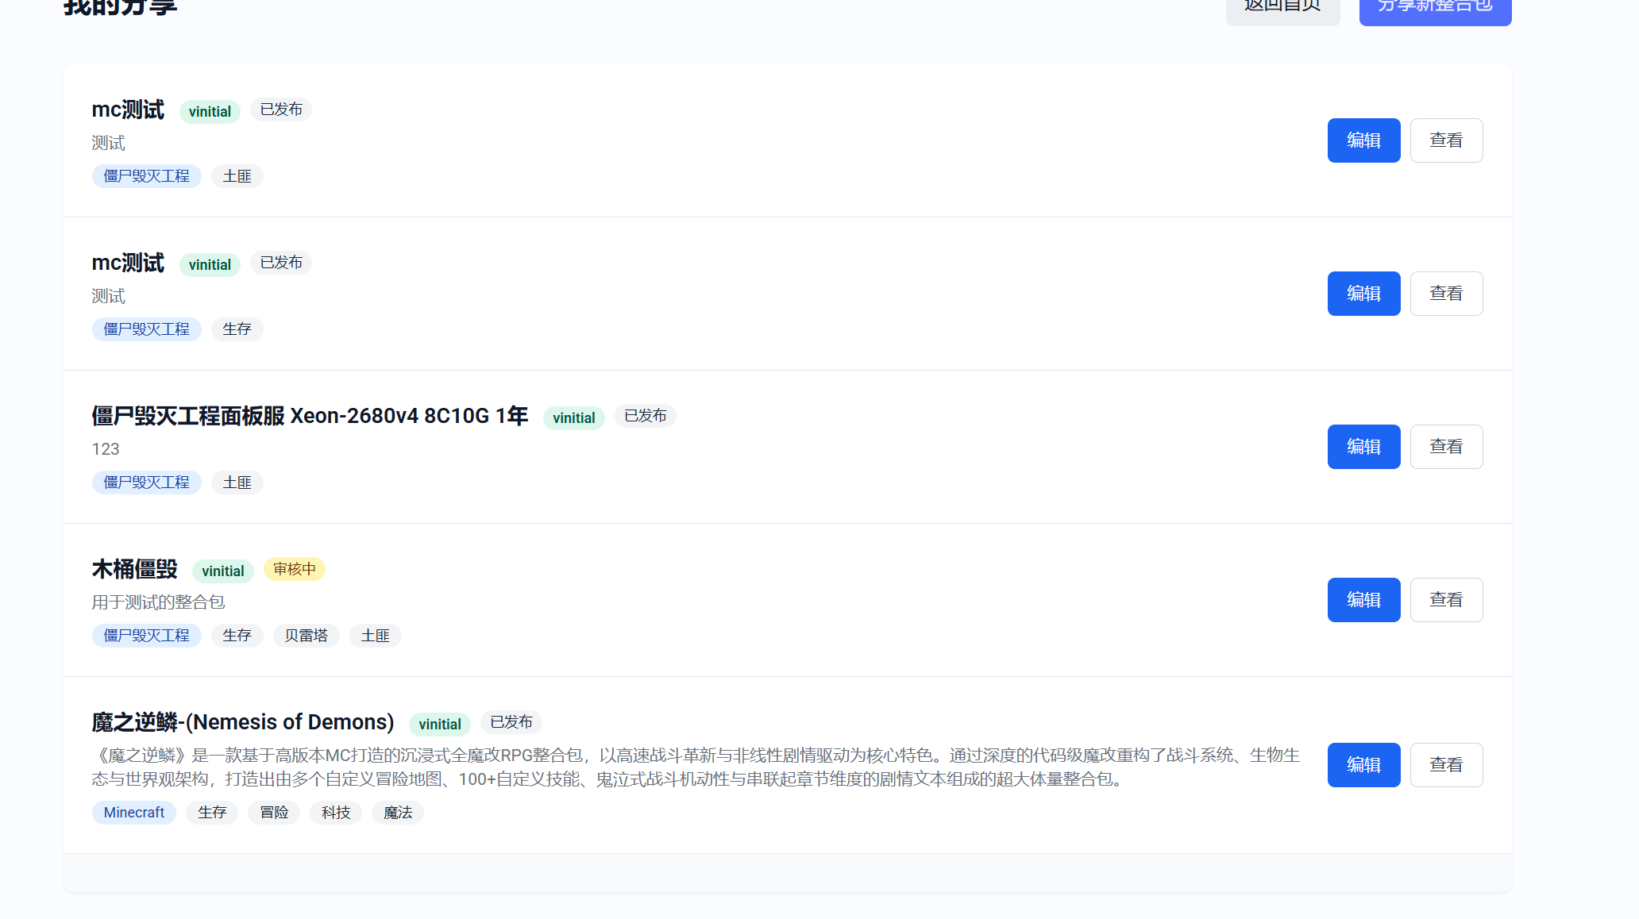Click the 土匪 tag under the 123 description
Image resolution: width=1639 pixels, height=919 pixels.
(237, 483)
